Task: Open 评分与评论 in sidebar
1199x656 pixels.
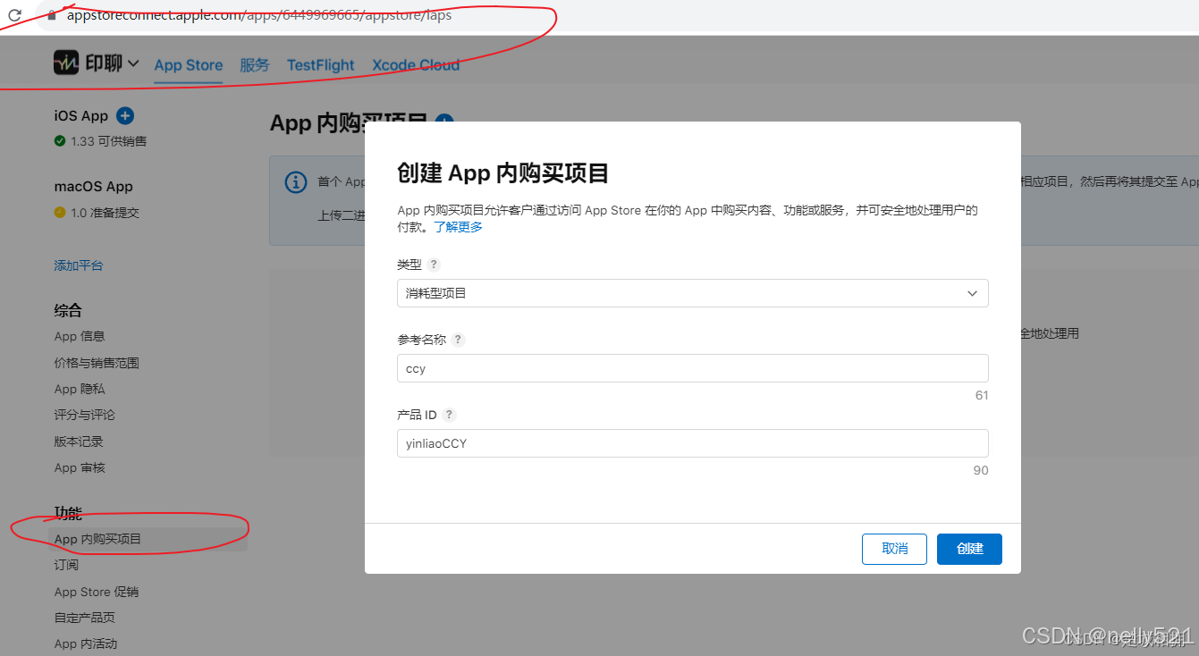Action: [x=84, y=415]
